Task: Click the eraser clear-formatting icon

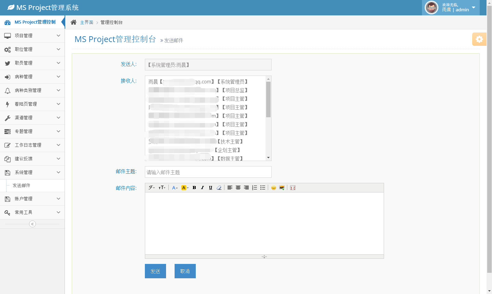Action: pyautogui.click(x=219, y=188)
